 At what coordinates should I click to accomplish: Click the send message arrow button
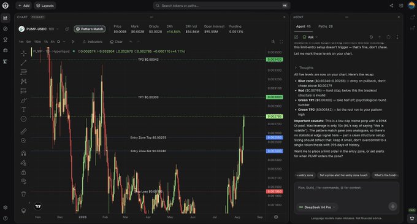tap(392, 206)
